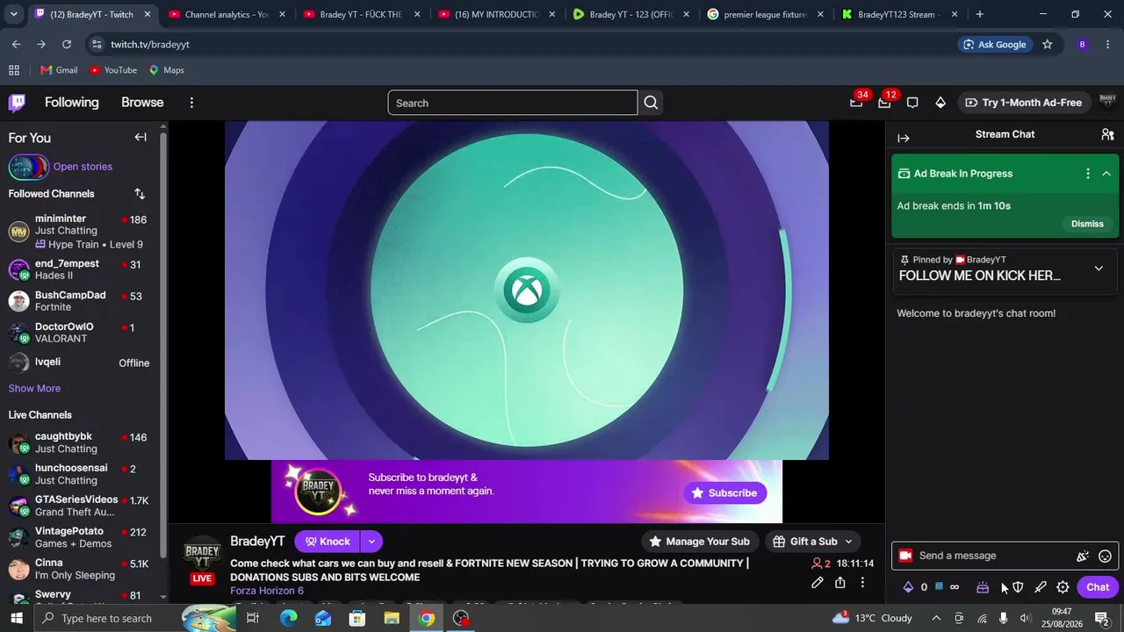Open Chrome from the Windows taskbar
Screen dimensions: 1124x632
pyautogui.click(x=426, y=619)
